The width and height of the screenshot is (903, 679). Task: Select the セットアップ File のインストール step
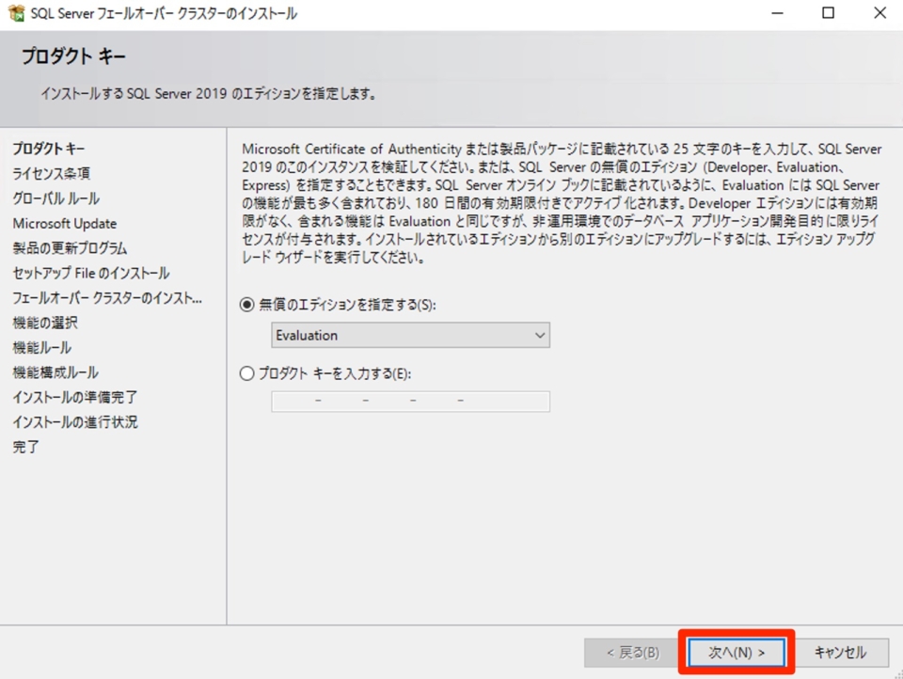91,273
